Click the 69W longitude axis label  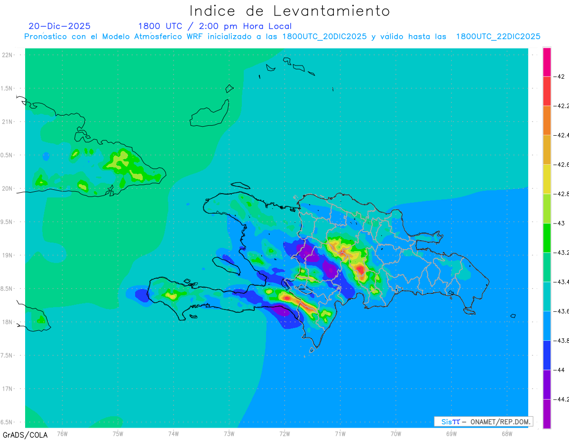[x=451, y=433]
